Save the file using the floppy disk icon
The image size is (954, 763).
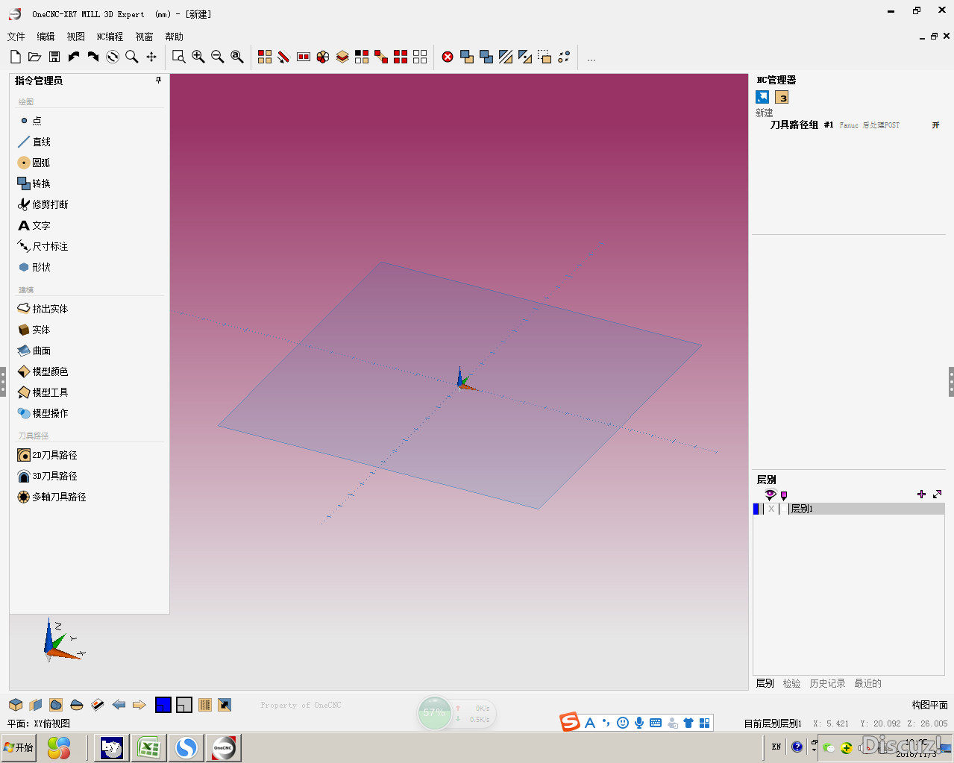tap(54, 57)
